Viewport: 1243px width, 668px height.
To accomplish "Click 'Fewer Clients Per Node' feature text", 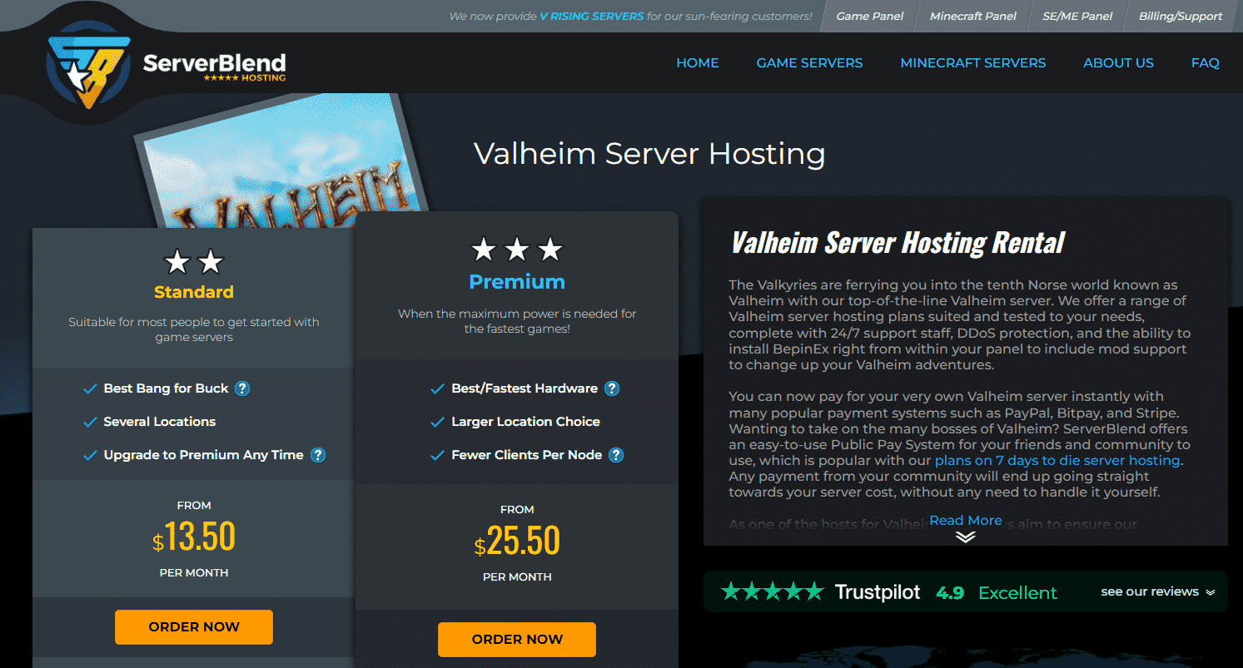I will [x=526, y=455].
